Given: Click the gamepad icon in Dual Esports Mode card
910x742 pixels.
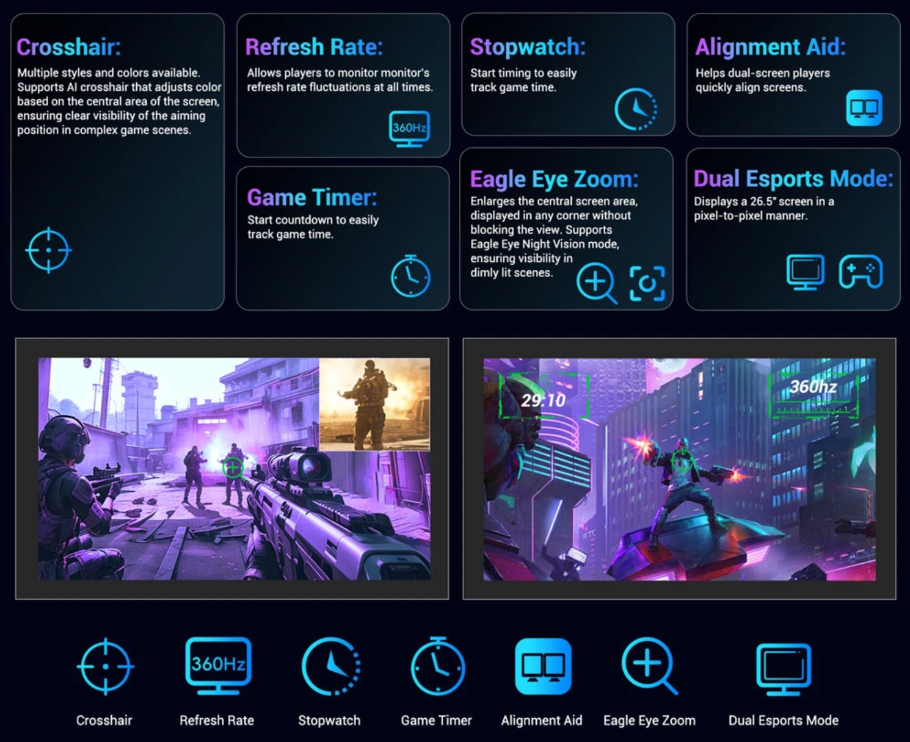Looking at the screenshot, I should coord(861,272).
